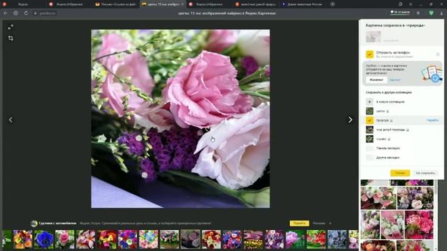
Task: Click the blue link next to 'Понятно!'
Action: [395, 80]
